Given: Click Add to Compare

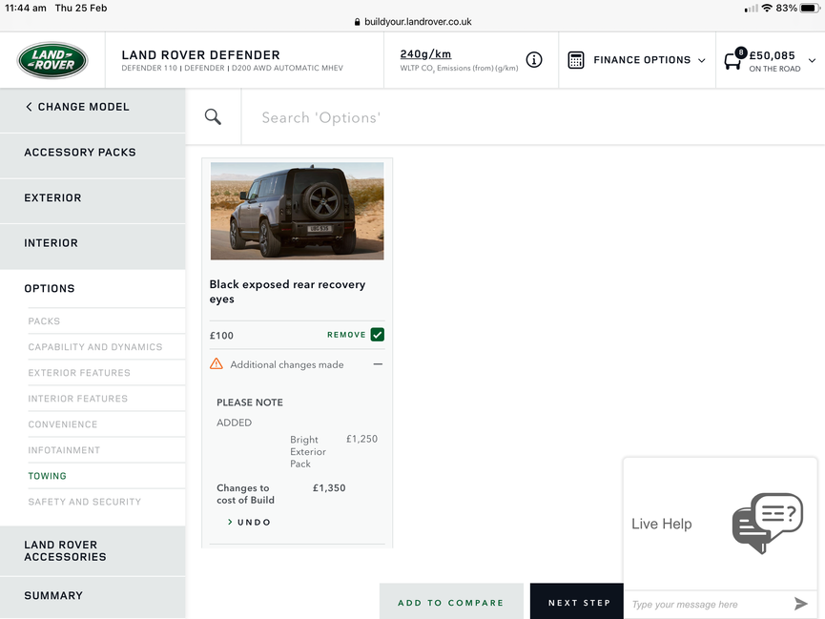Looking at the screenshot, I should click(451, 603).
